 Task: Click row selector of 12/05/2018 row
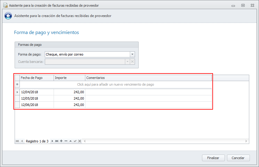[17, 98]
